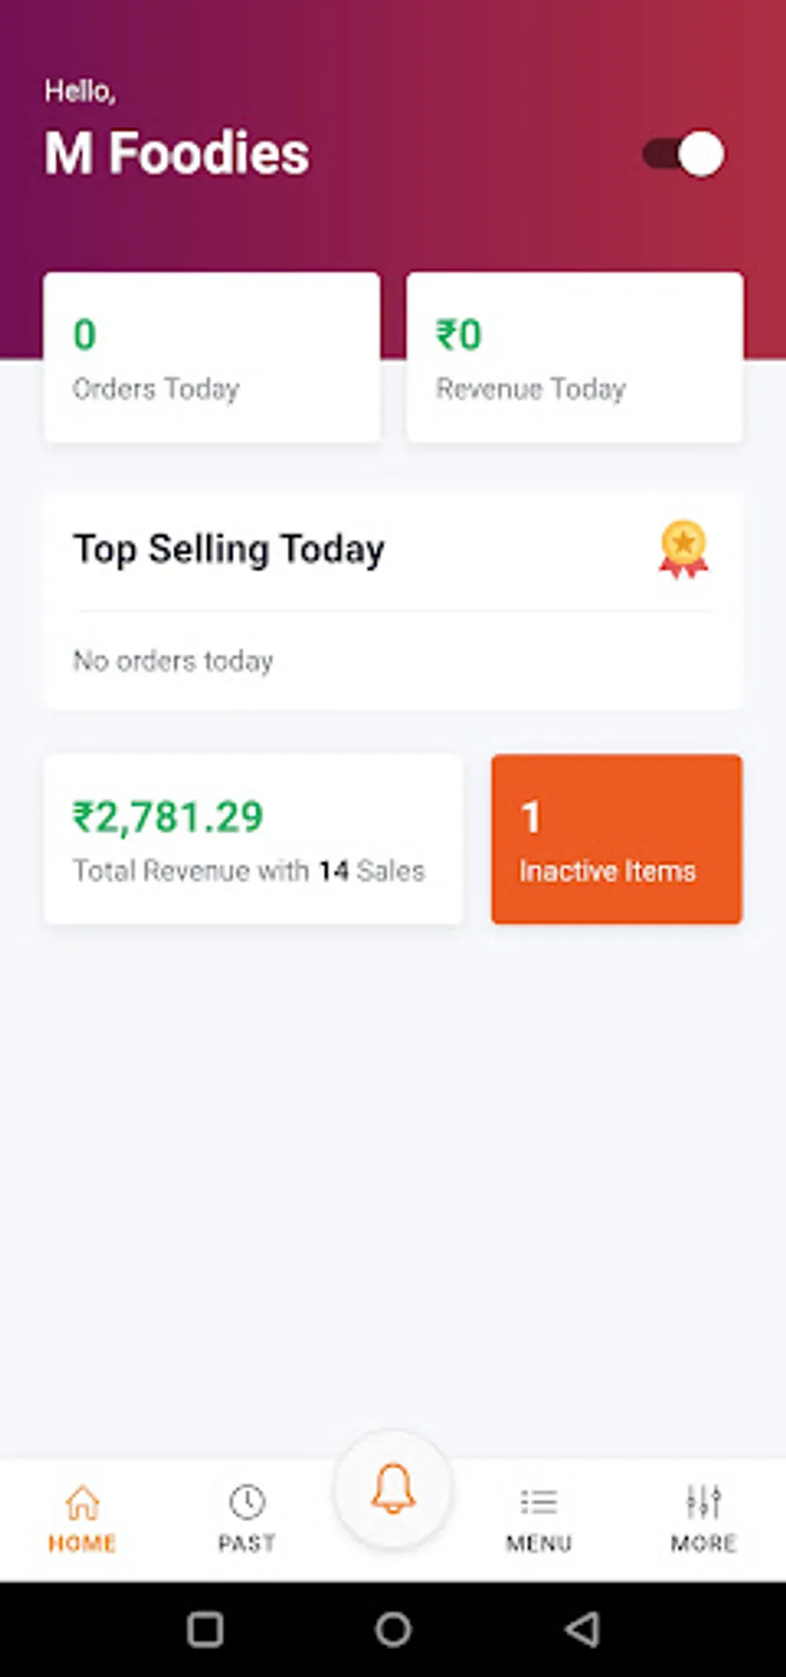786x1677 pixels.
Task: Open the Revenue Today card
Action: click(575, 357)
